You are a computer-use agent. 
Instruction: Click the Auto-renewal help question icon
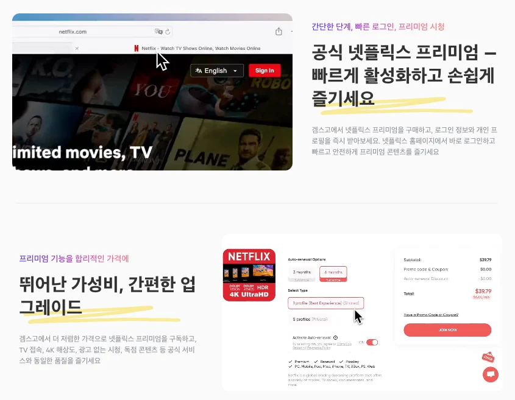(x=336, y=337)
